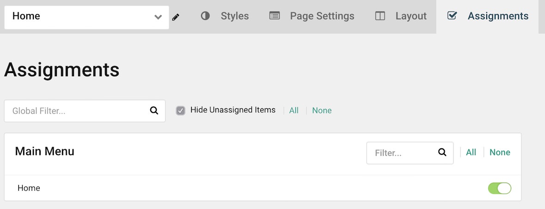This screenshot has height=209, width=545.
Task: Click the pencil edit icon beside Home
Action: tap(176, 17)
